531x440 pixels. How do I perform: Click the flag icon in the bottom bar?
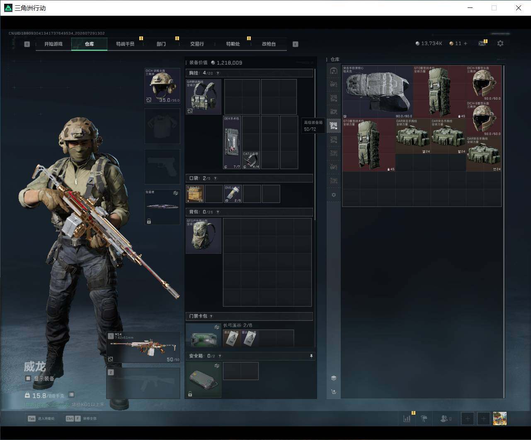click(x=424, y=418)
